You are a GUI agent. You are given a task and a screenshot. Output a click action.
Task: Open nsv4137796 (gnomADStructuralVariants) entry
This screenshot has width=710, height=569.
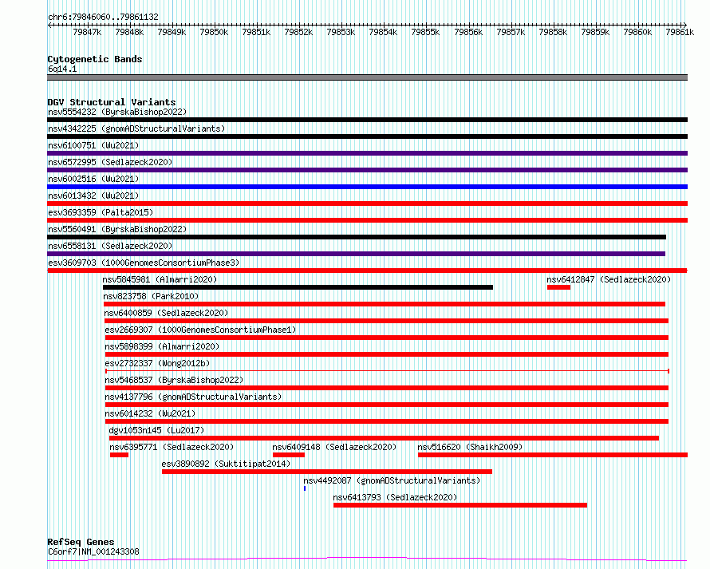(x=193, y=397)
